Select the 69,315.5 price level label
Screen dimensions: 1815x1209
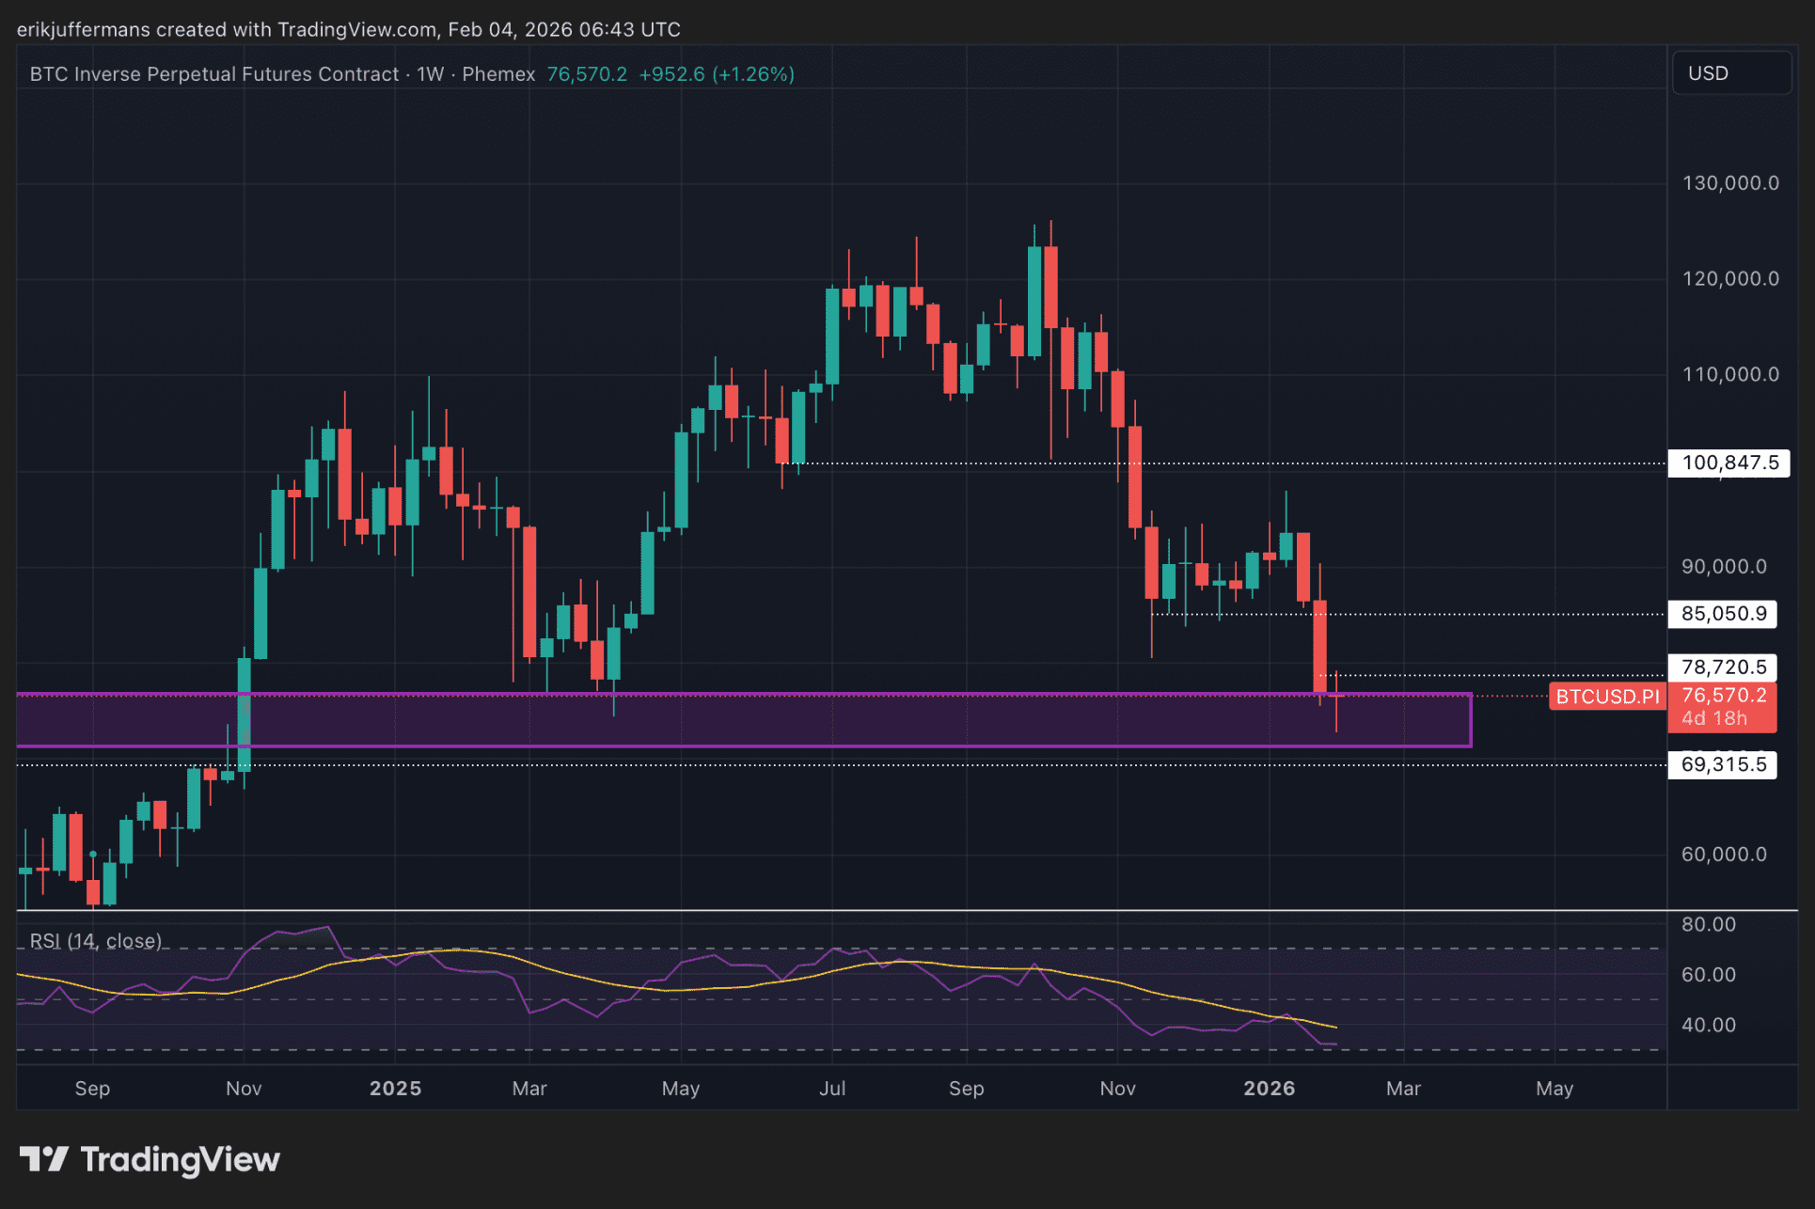pyautogui.click(x=1723, y=764)
